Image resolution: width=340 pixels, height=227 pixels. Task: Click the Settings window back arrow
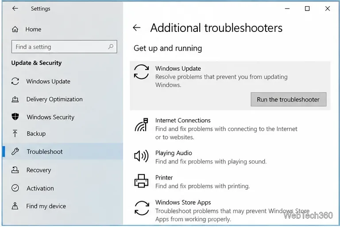point(15,8)
